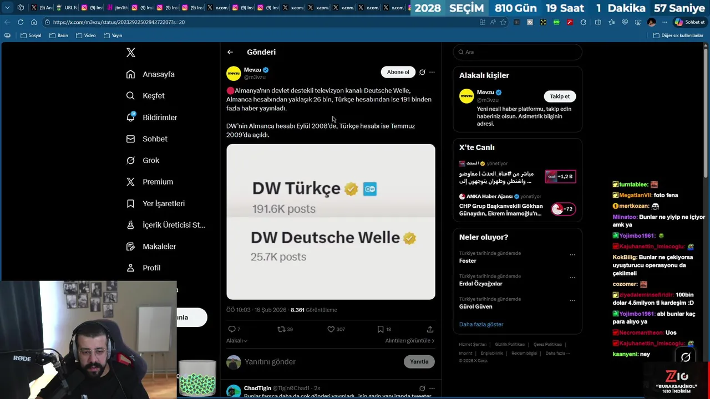This screenshot has width=710, height=399.
Task: Go to Anasayfa in the sidebar
Action: point(150,74)
